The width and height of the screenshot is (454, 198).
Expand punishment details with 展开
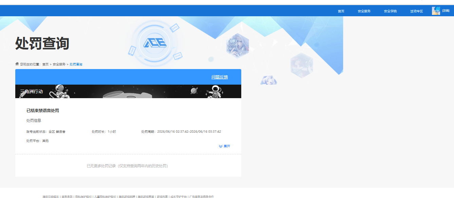[x=227, y=146]
